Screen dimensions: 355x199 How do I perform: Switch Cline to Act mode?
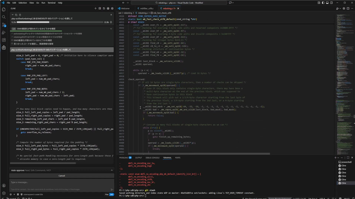pyautogui.click(x=111, y=194)
